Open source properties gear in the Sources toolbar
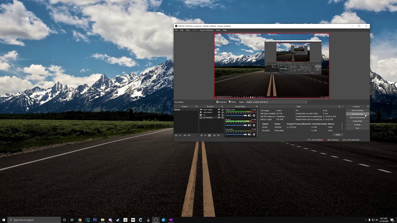Viewport: 397px width, 223px height. pyautogui.click(x=209, y=135)
